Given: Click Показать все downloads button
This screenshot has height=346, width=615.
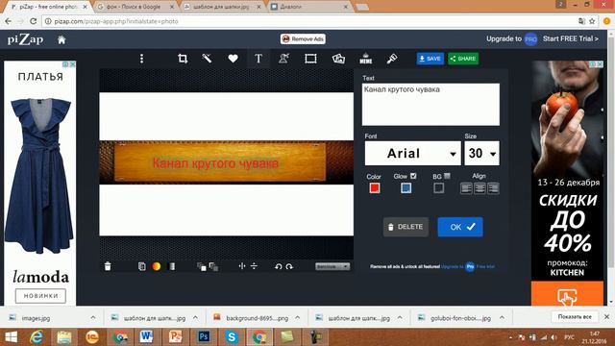Looking at the screenshot, I should (575, 316).
